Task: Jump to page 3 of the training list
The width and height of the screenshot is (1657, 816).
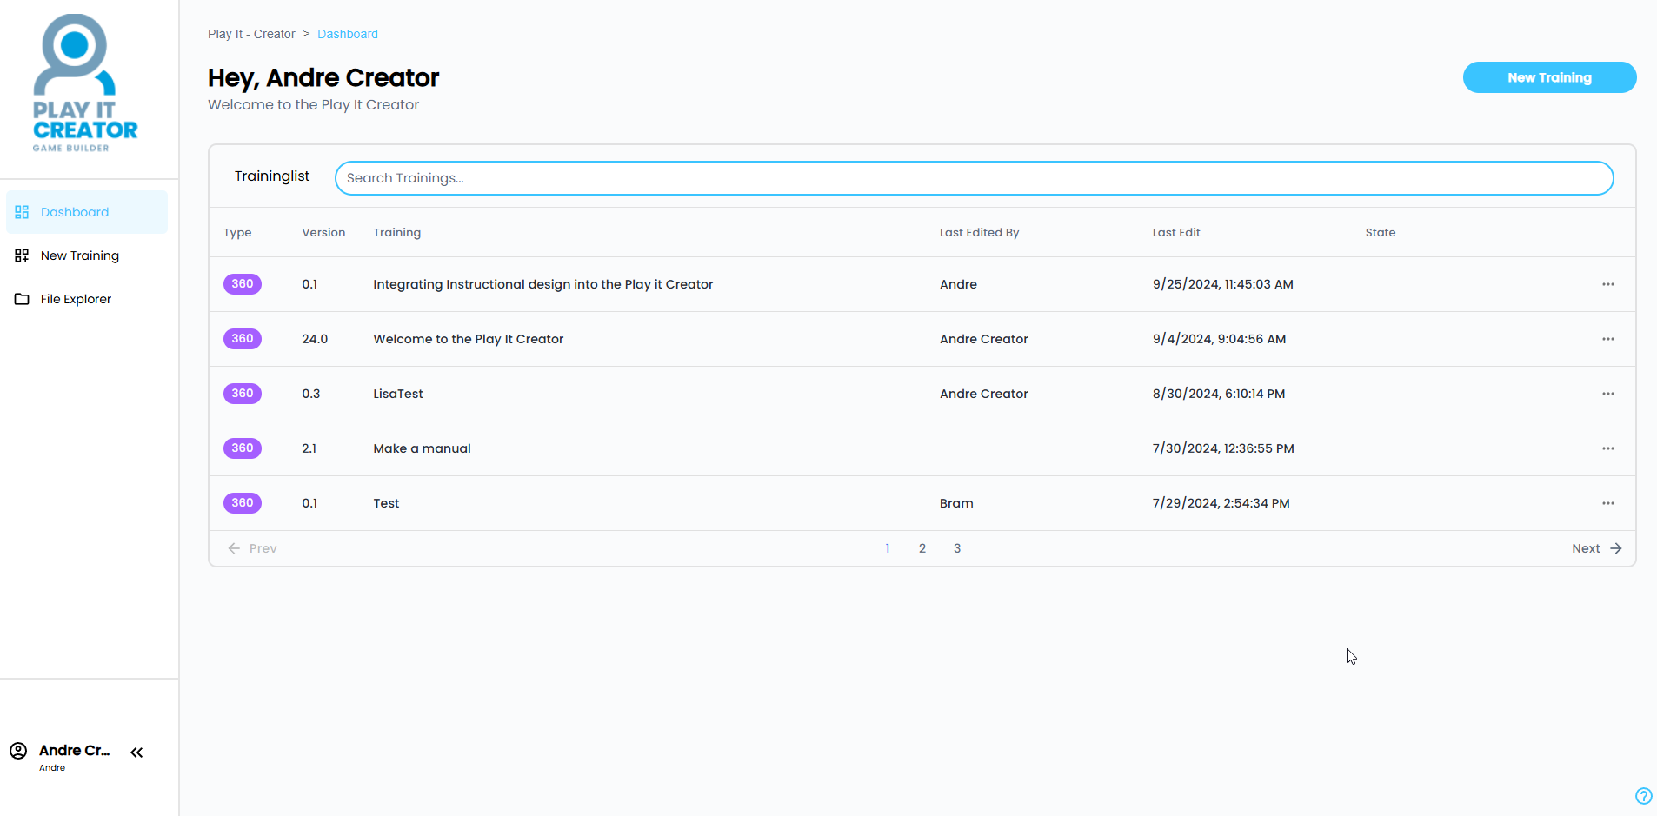Action: point(957,548)
